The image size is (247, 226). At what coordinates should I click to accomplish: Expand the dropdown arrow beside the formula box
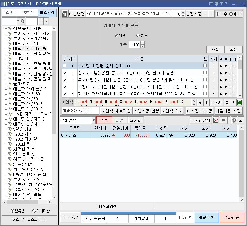200,102
